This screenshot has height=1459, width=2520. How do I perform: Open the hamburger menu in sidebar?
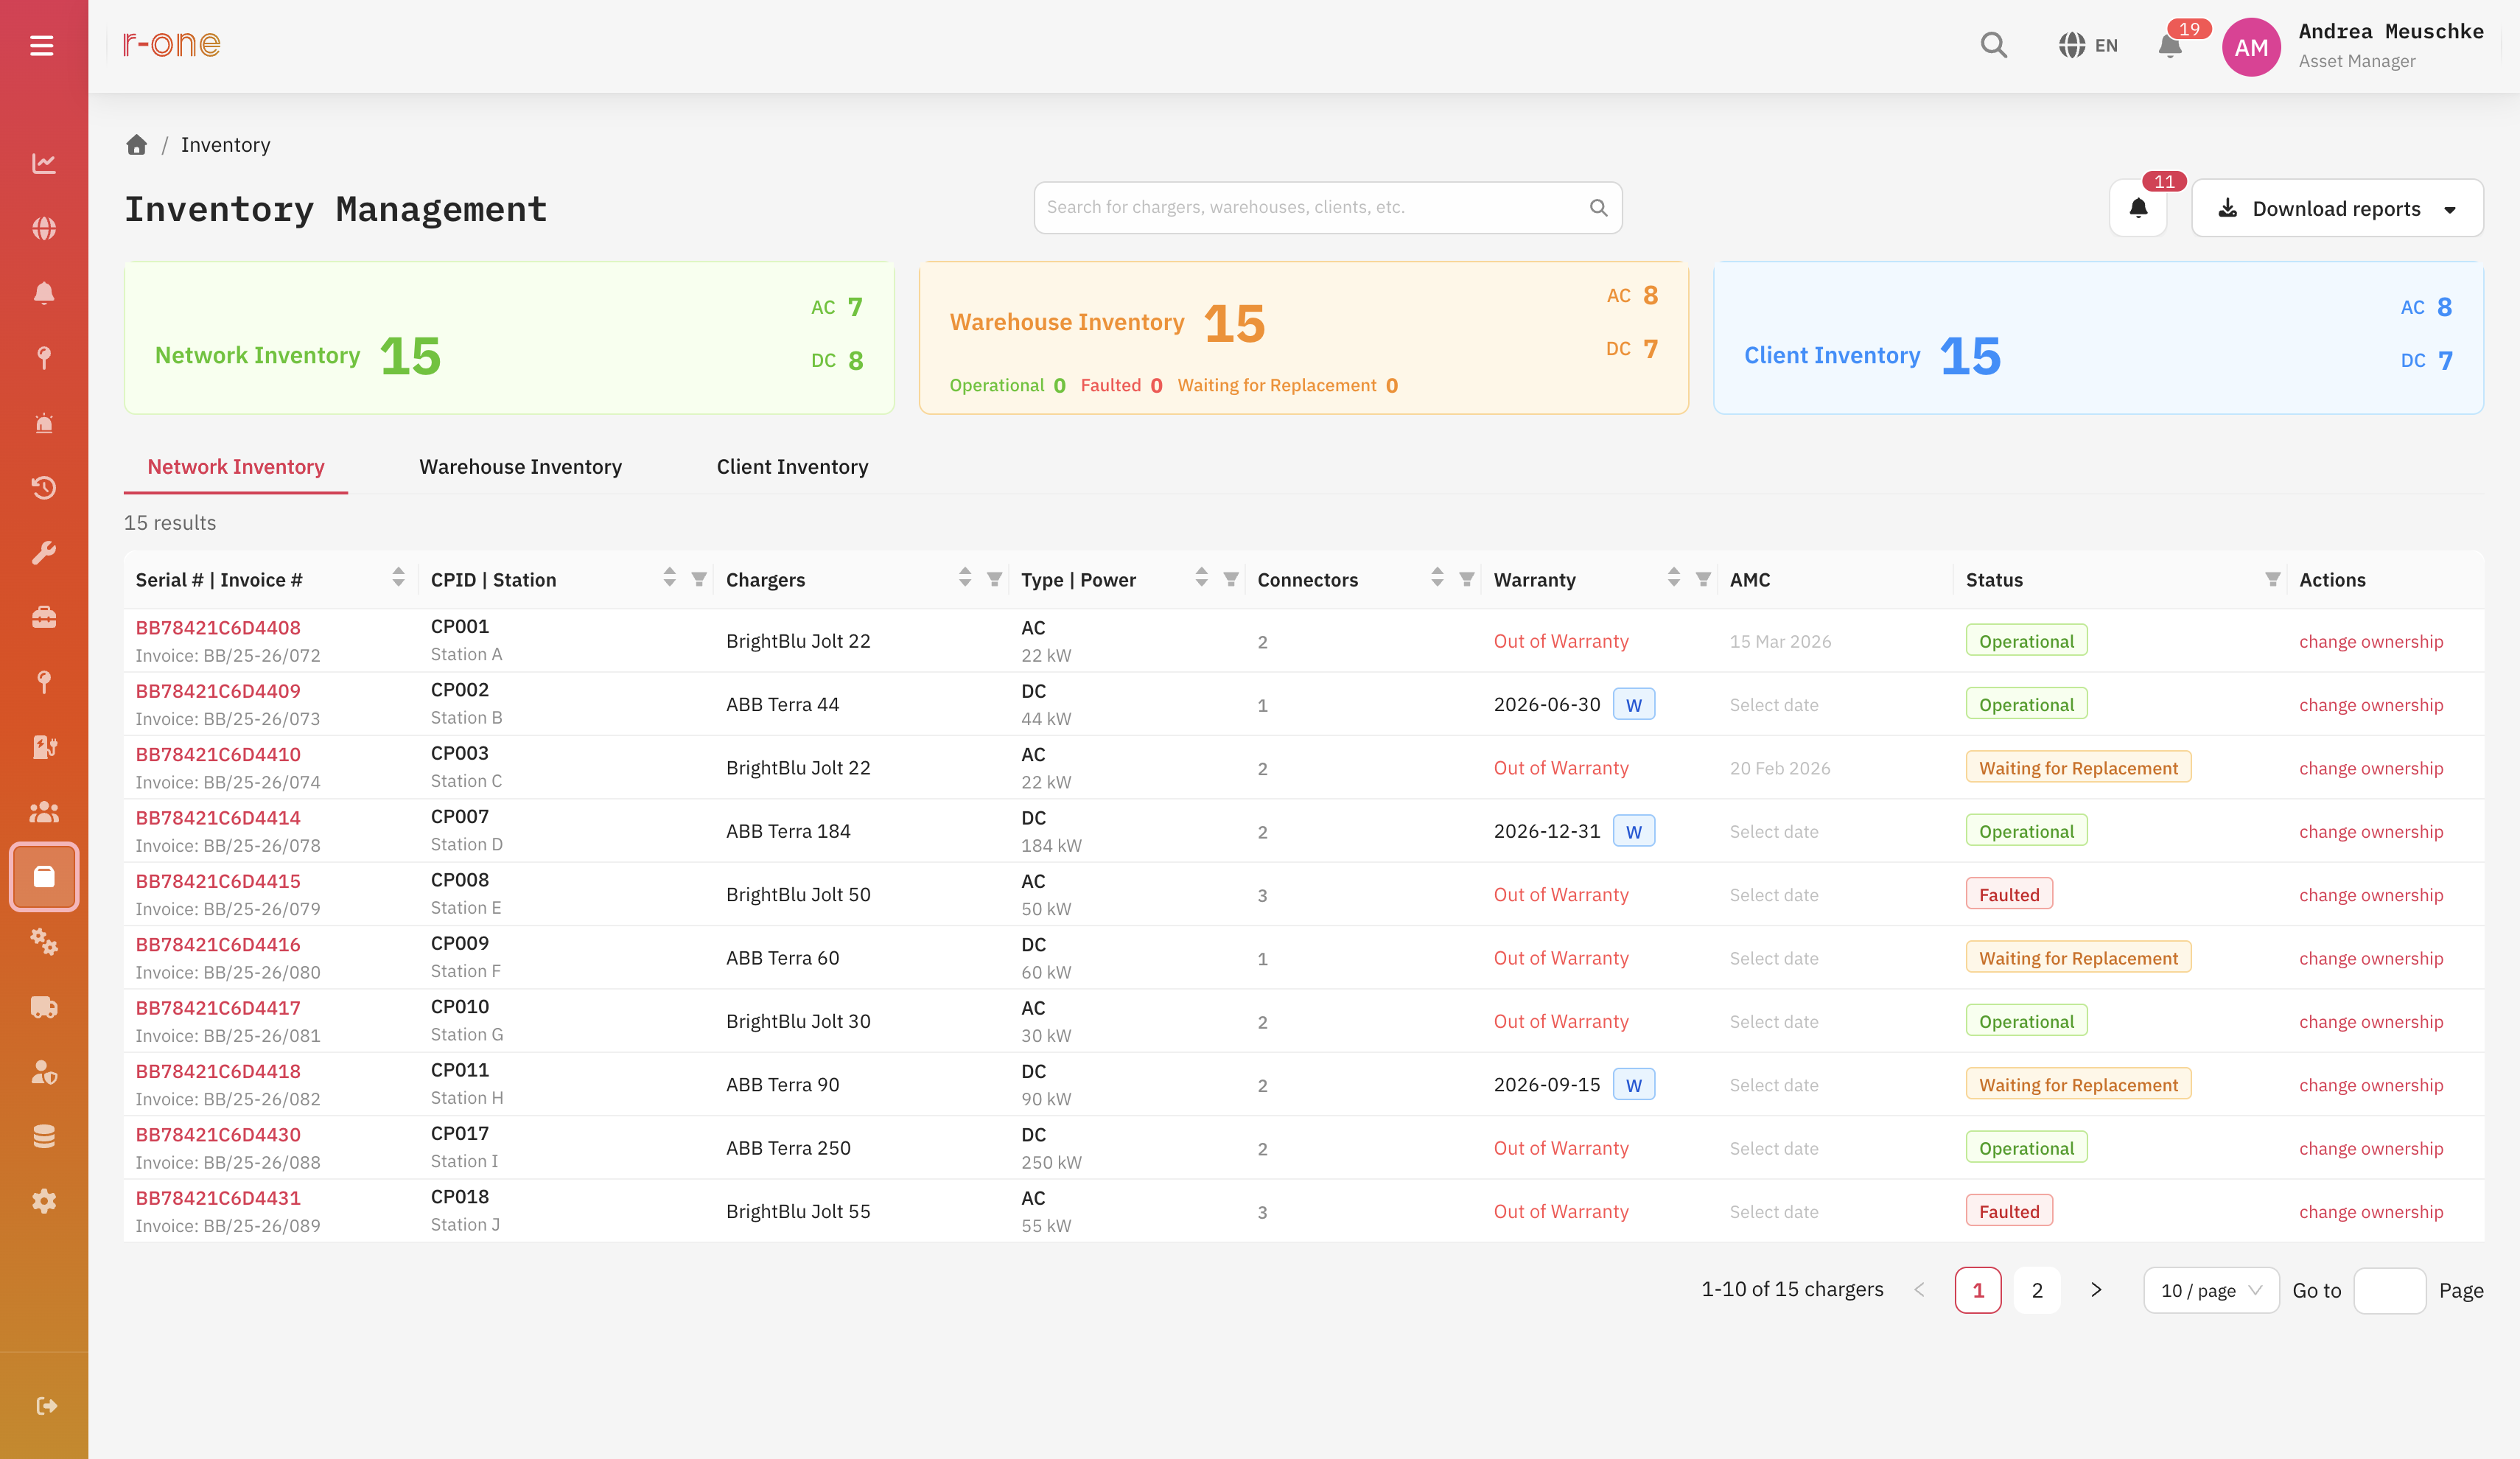tap(42, 46)
